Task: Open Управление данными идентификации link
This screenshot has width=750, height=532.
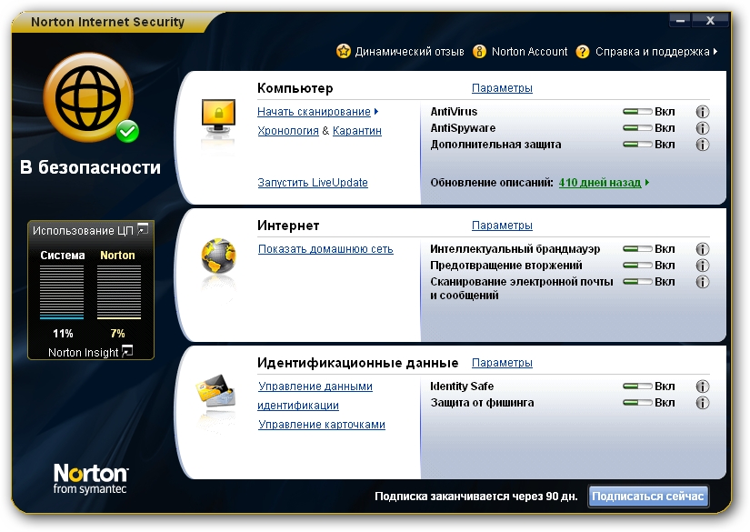Action: coord(315,396)
